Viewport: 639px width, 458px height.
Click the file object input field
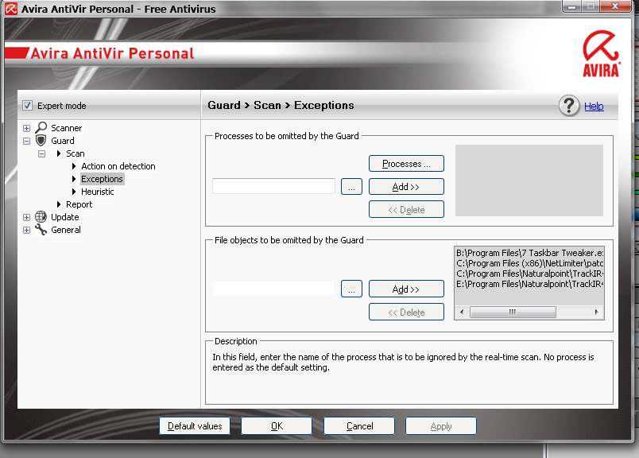click(273, 289)
